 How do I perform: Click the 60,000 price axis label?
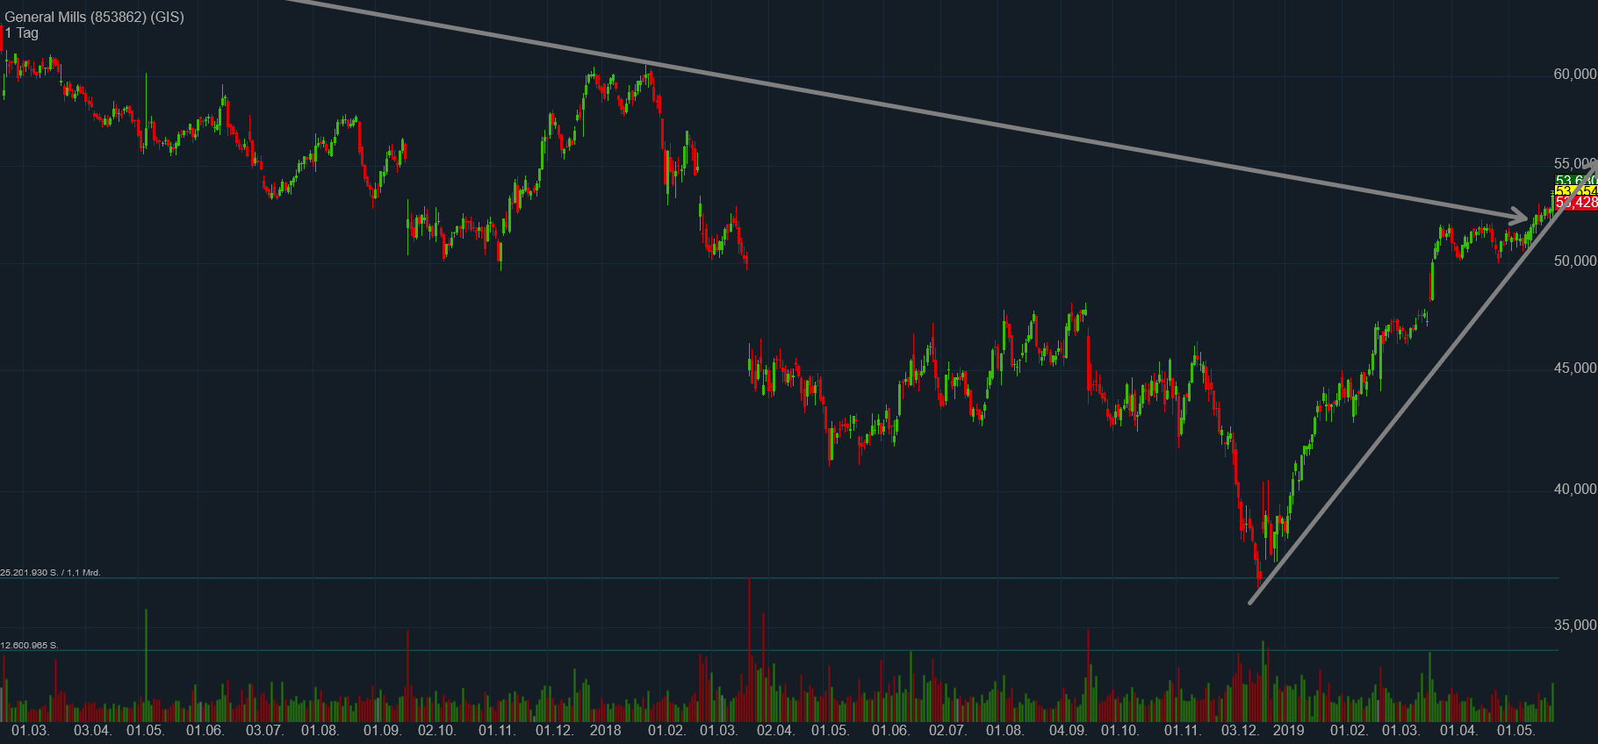click(x=1574, y=75)
